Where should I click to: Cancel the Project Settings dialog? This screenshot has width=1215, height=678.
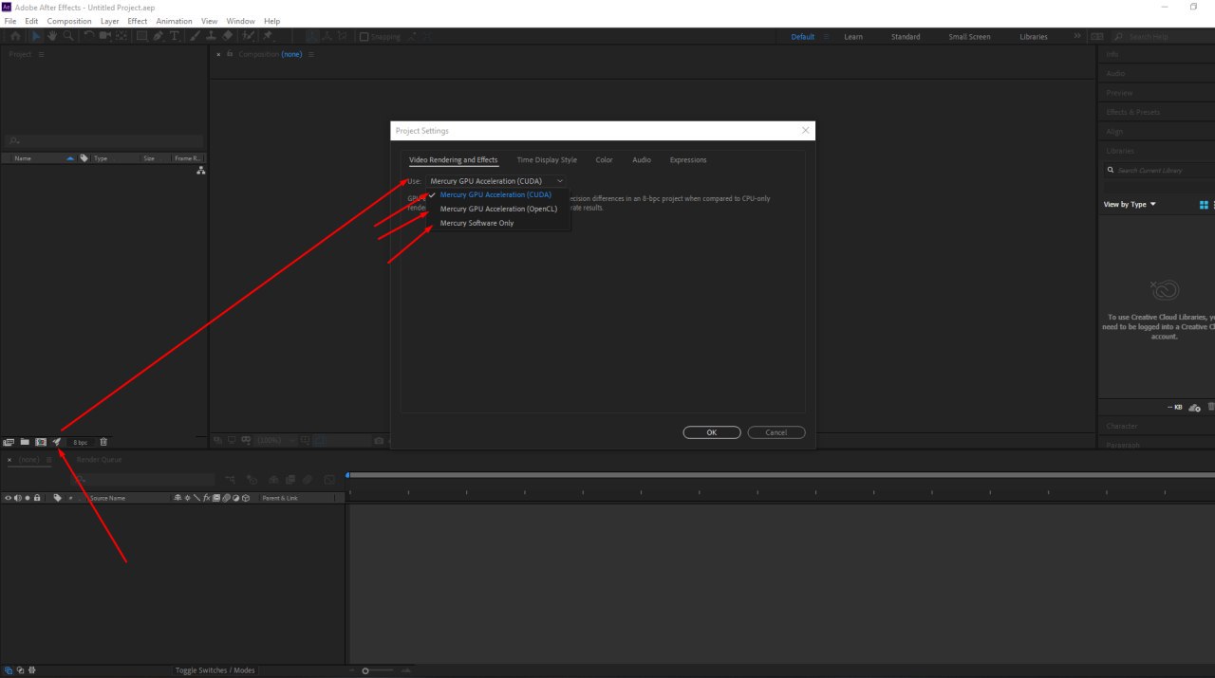point(776,432)
